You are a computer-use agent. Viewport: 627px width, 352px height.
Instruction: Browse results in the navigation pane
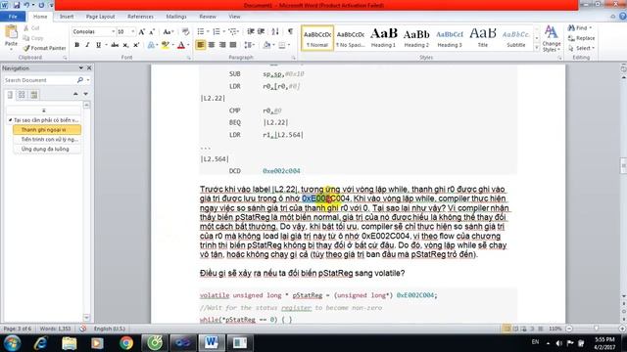34,95
